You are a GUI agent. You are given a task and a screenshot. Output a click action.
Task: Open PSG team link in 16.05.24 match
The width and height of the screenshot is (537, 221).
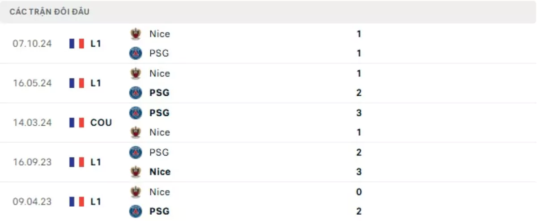click(x=159, y=93)
